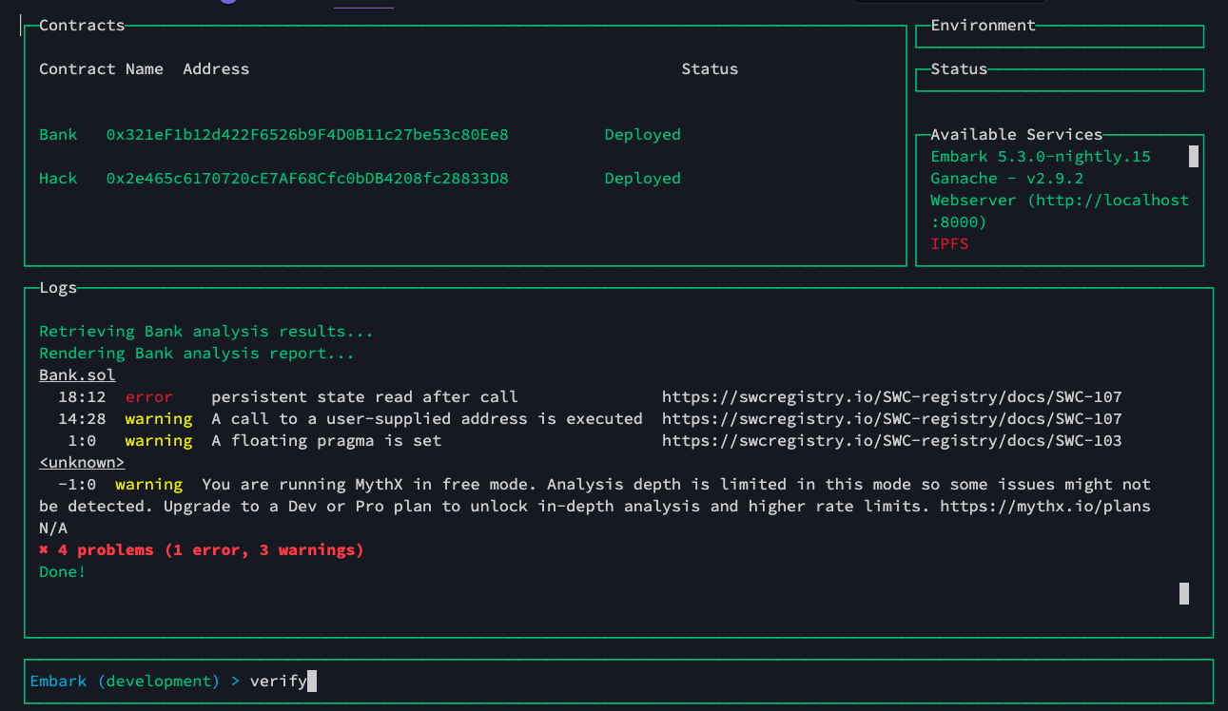Click the MythX free mode warning text
The width and height of the screenshot is (1228, 711).
(595, 494)
